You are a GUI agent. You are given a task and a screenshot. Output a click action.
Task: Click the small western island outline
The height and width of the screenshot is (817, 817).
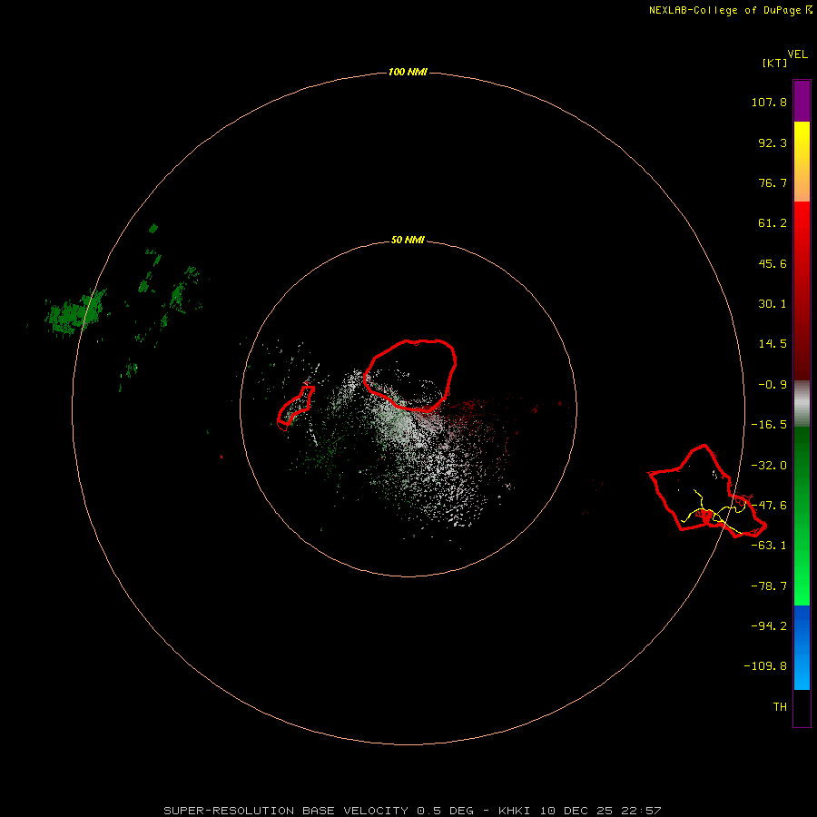pyautogui.click(x=295, y=408)
